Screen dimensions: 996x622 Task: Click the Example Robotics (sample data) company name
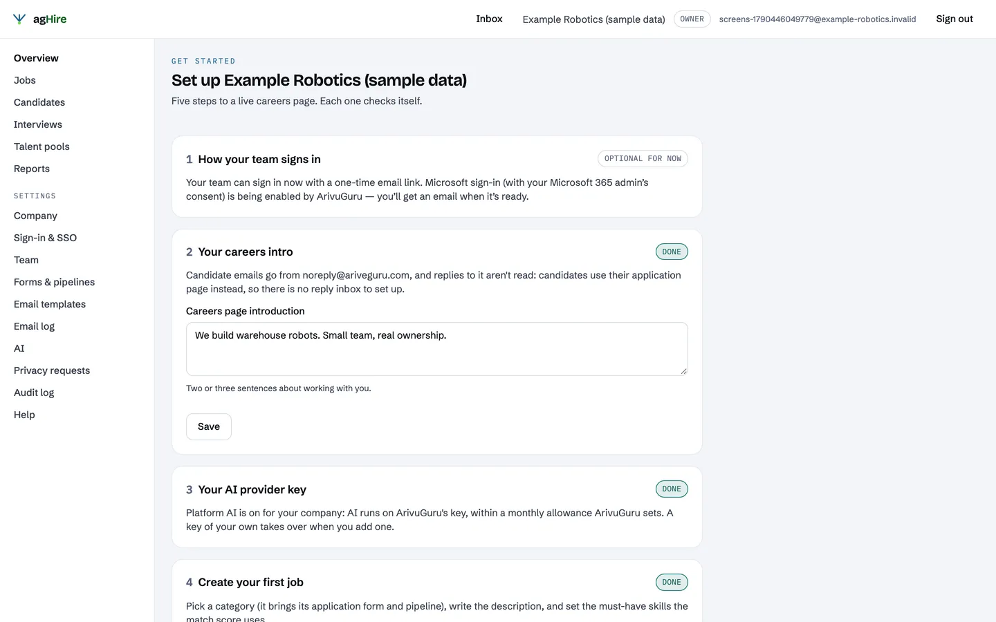pyautogui.click(x=593, y=19)
